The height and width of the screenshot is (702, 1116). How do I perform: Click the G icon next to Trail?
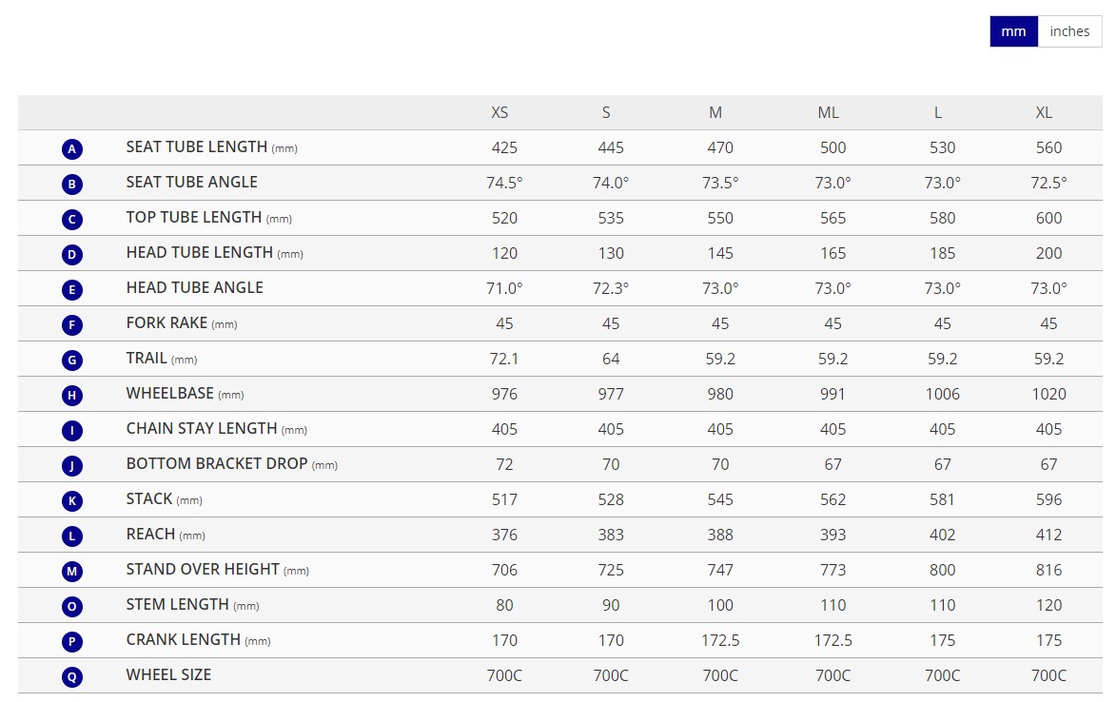tap(72, 361)
